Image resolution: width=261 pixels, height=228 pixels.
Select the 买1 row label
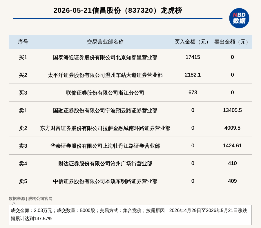[x=23, y=57]
